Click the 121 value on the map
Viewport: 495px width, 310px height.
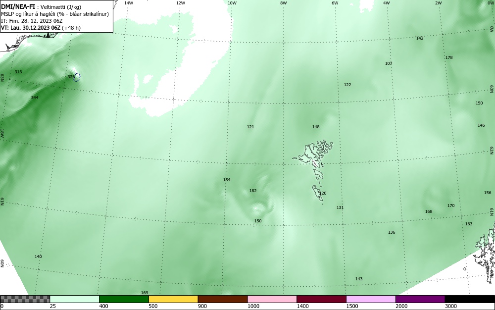point(250,127)
